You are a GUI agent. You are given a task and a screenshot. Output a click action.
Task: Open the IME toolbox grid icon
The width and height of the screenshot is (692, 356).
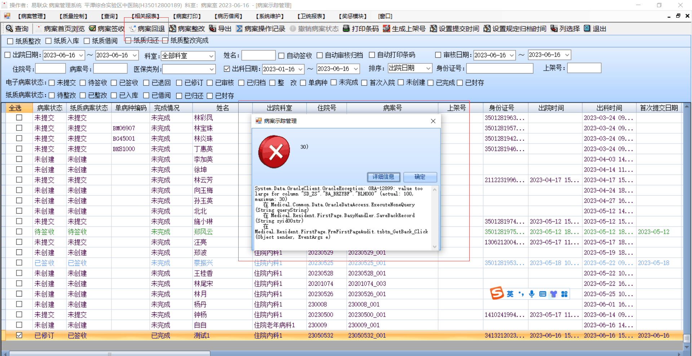(564, 294)
